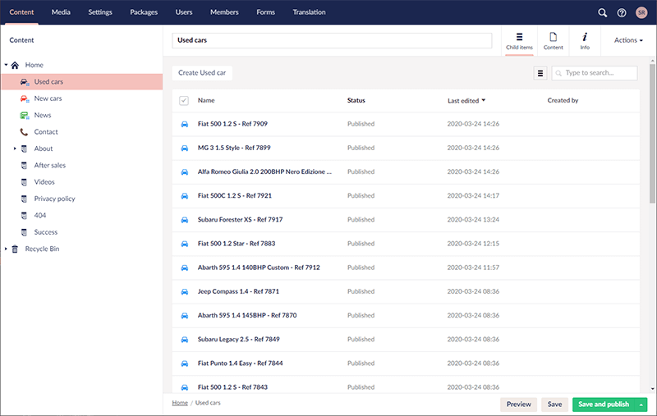Click the 404 page document icon
Image resolution: width=657 pixels, height=416 pixels.
(24, 216)
